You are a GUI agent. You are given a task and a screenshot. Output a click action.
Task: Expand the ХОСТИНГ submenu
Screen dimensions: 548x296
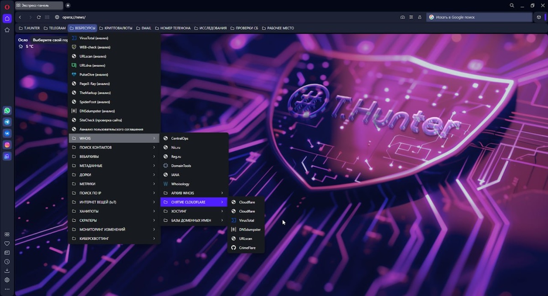point(194,211)
